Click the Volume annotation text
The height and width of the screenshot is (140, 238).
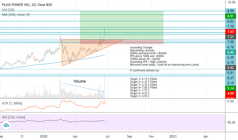coord(79,81)
